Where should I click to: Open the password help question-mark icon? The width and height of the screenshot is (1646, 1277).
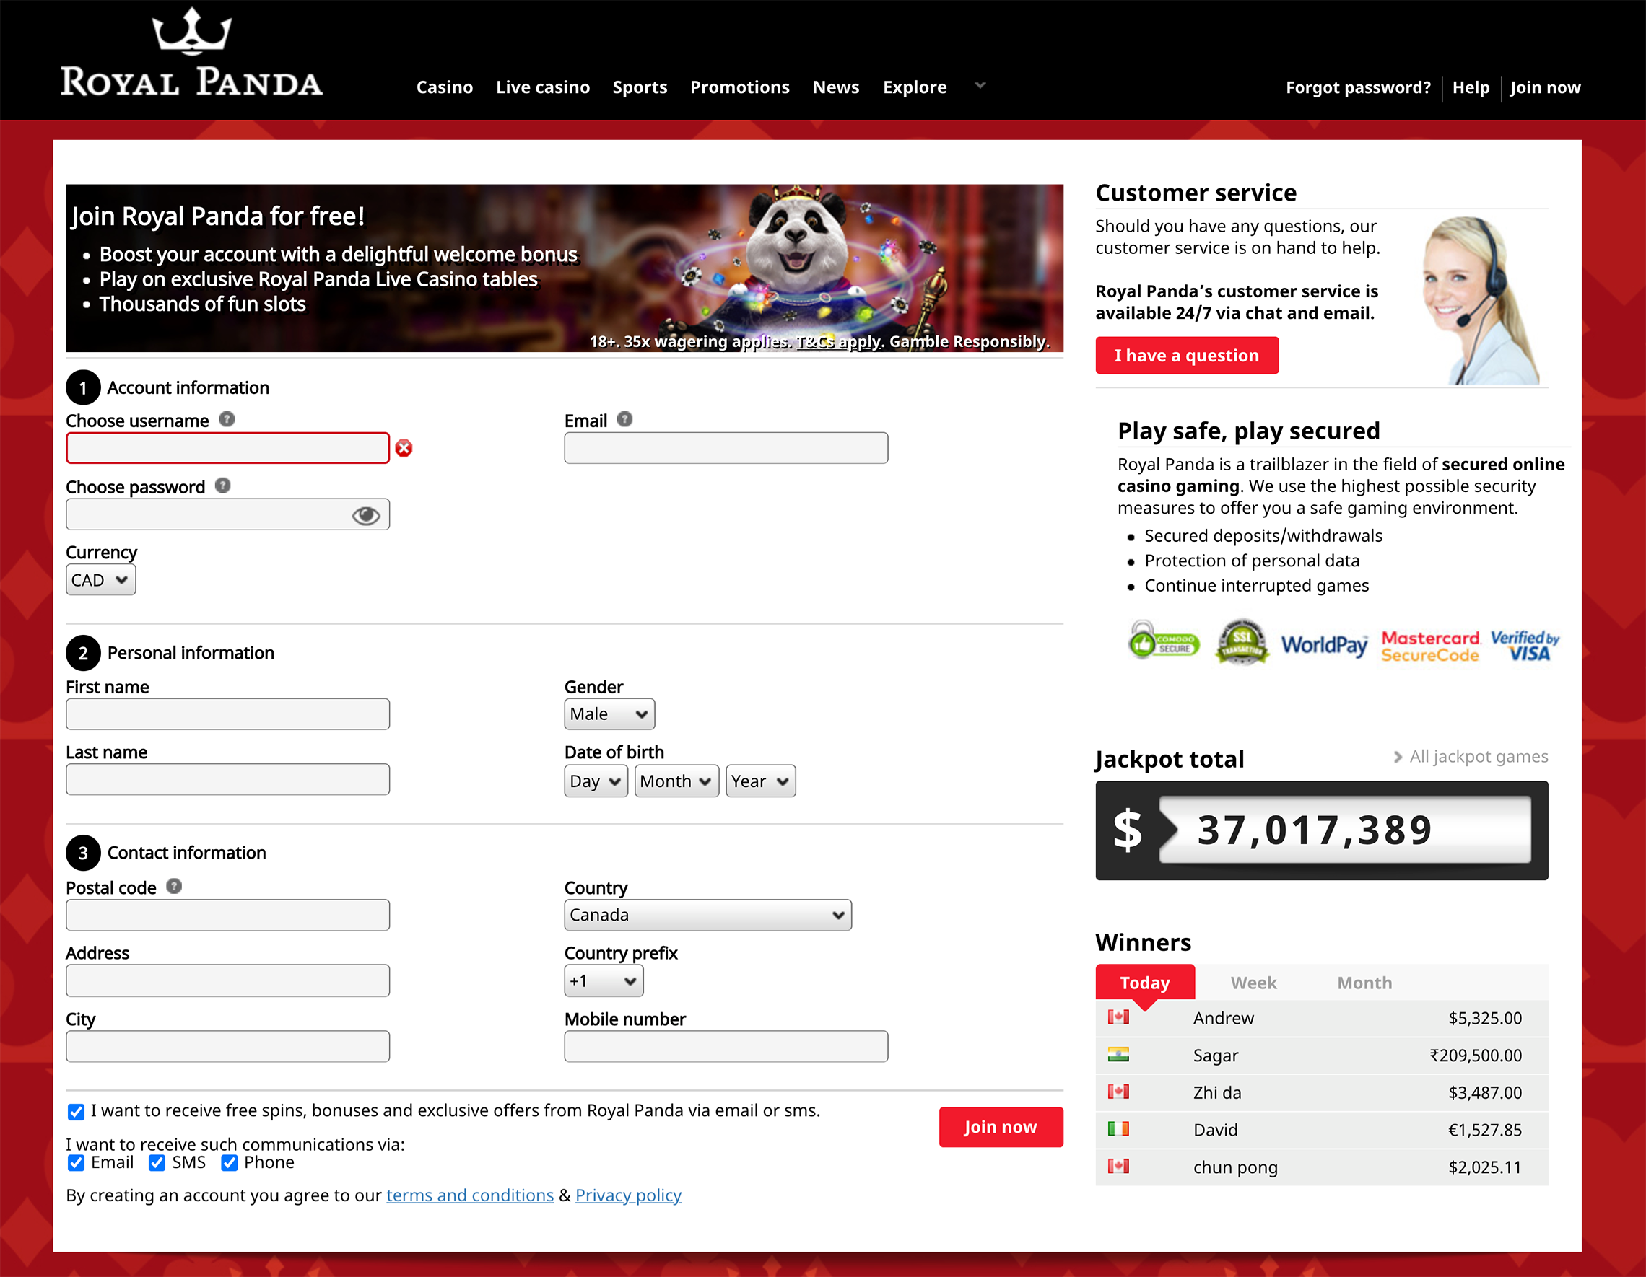tap(223, 486)
